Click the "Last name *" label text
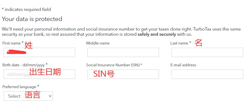 click(x=181, y=43)
